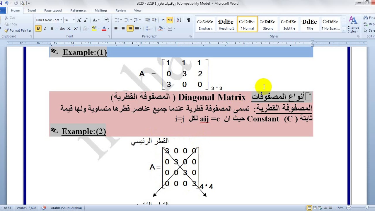Apply red font color
The image size is (375, 211).
(x=104, y=28)
